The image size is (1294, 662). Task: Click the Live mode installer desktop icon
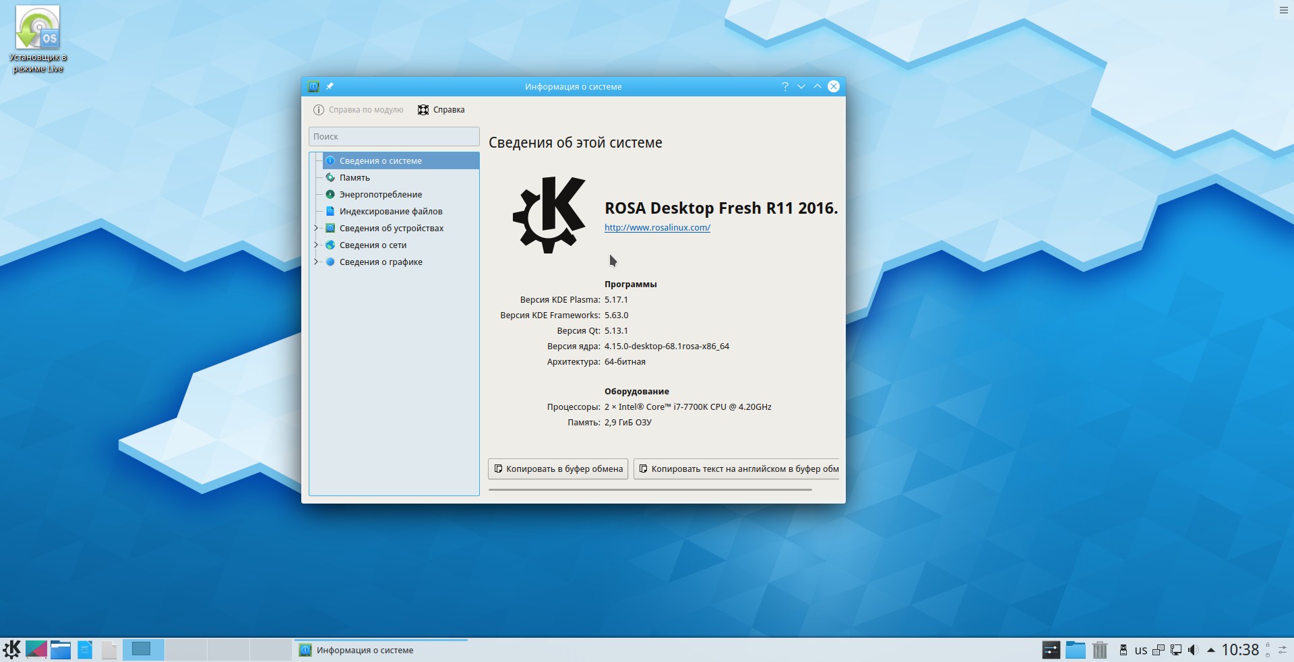click(x=38, y=39)
